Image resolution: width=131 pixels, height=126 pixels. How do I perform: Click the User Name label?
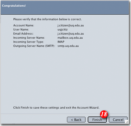point(21,29)
